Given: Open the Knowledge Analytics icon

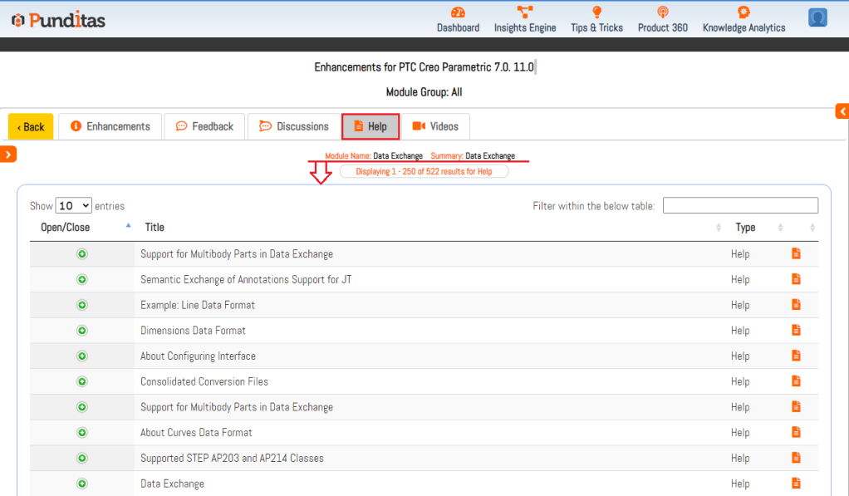Looking at the screenshot, I should click(743, 12).
